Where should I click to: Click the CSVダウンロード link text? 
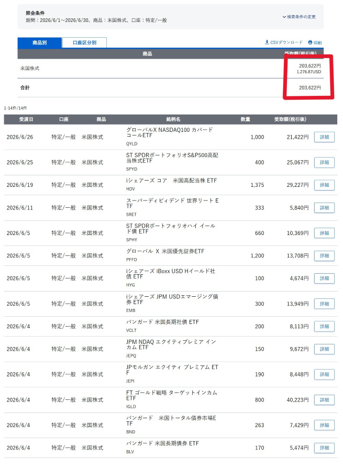(x=286, y=42)
